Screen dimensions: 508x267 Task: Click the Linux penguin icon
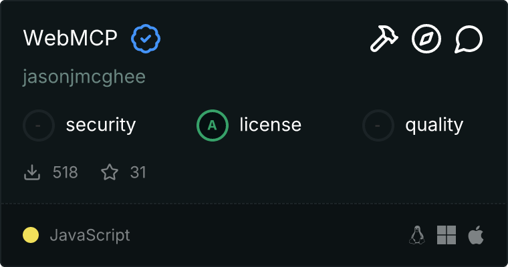click(417, 235)
